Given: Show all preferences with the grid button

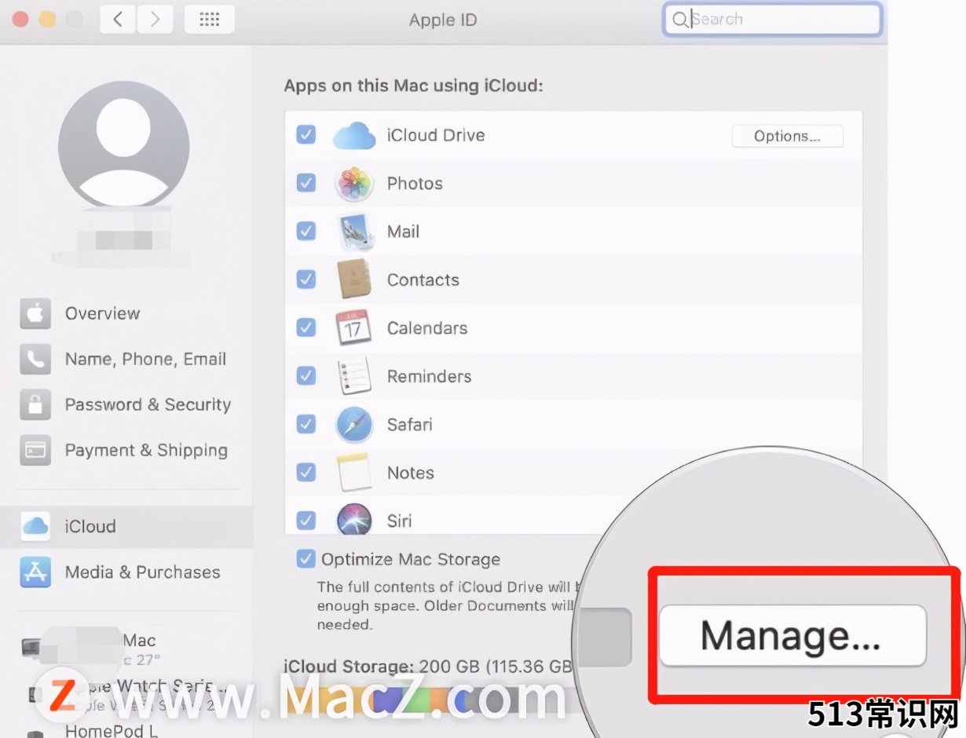Looking at the screenshot, I should 209,20.
